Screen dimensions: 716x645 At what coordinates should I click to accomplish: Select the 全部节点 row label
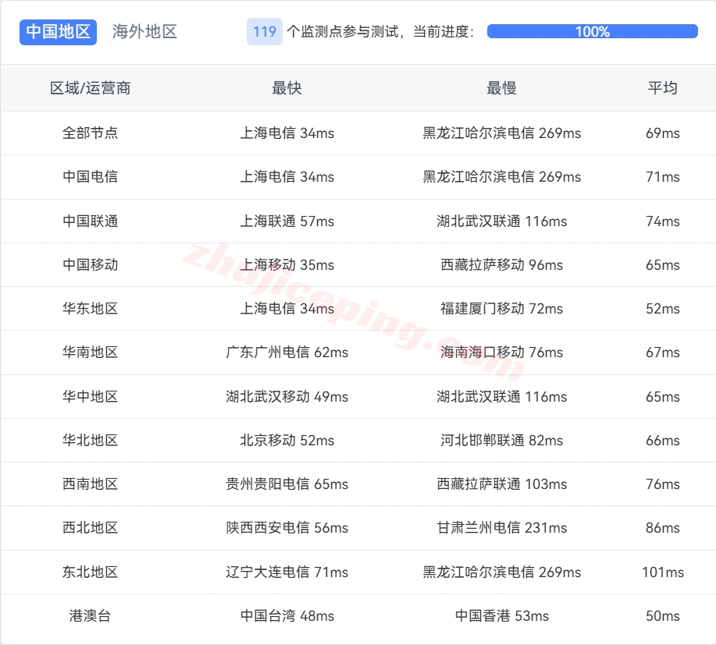tap(91, 133)
